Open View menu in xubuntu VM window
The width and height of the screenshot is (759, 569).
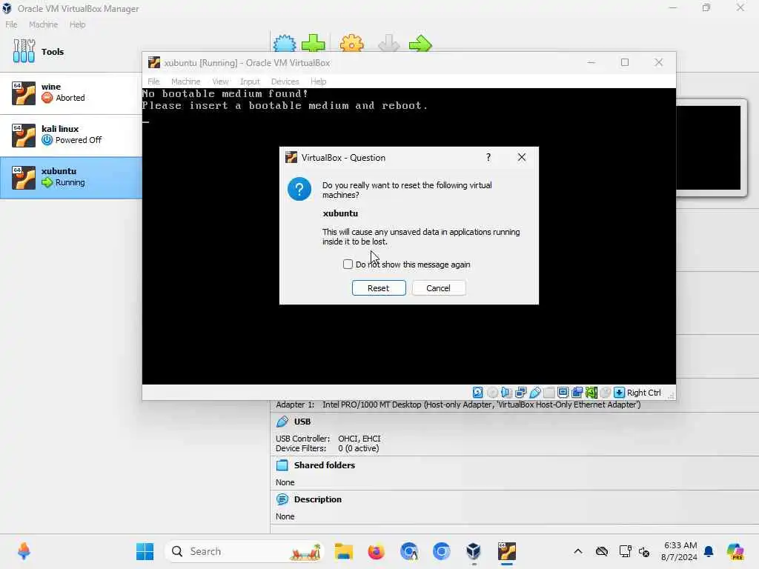click(220, 81)
